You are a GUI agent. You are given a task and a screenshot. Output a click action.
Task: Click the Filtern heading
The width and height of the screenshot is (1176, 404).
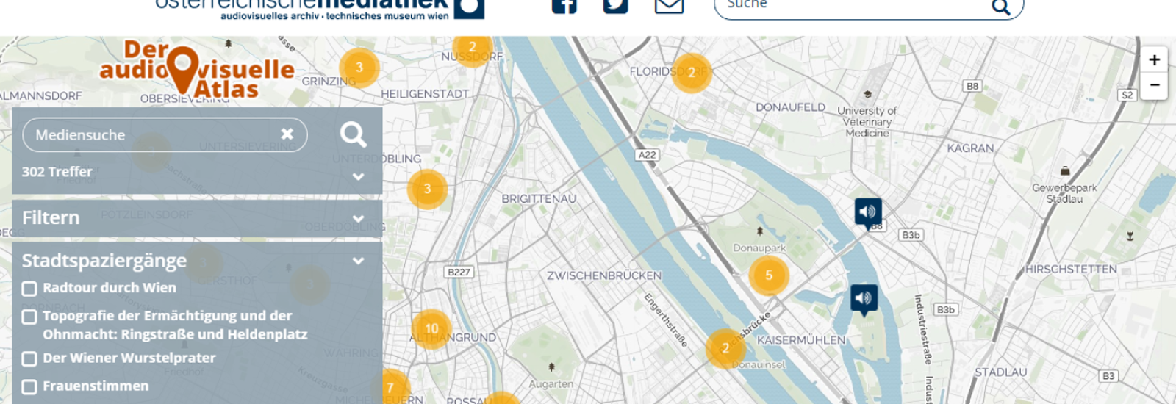(51, 218)
